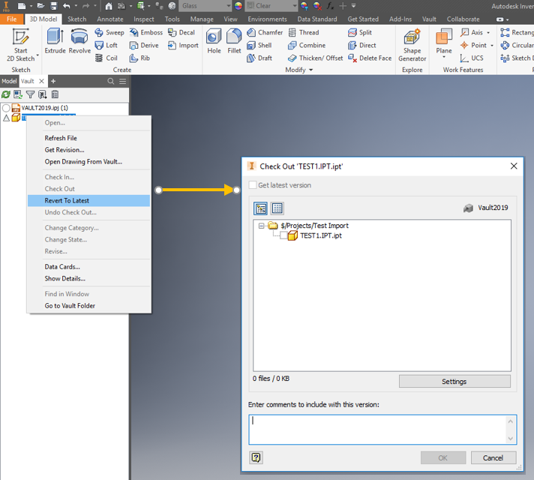Open the Vault ribbon tab
This screenshot has height=480, width=534.
click(429, 19)
